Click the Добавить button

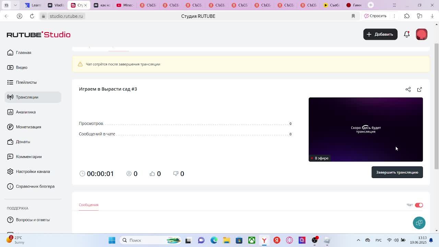tap(380, 34)
